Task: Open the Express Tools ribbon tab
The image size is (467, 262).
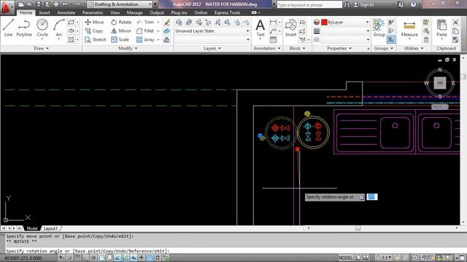Action: coord(227,13)
